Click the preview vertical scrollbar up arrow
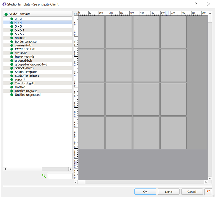 point(210,13)
